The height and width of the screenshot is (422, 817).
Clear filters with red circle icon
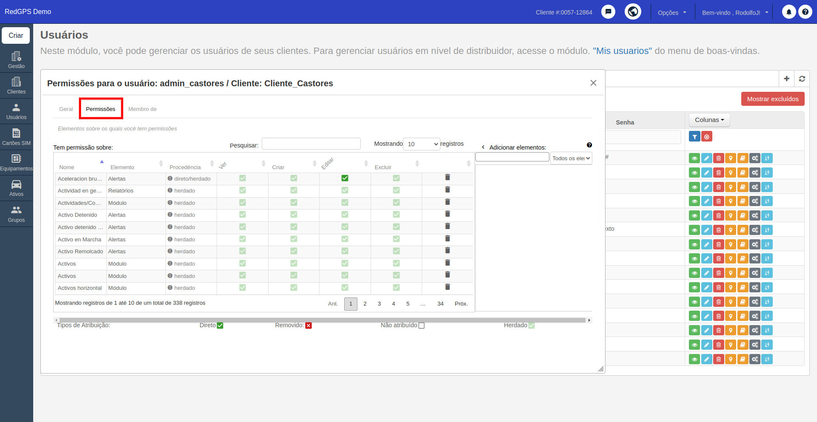[707, 136]
